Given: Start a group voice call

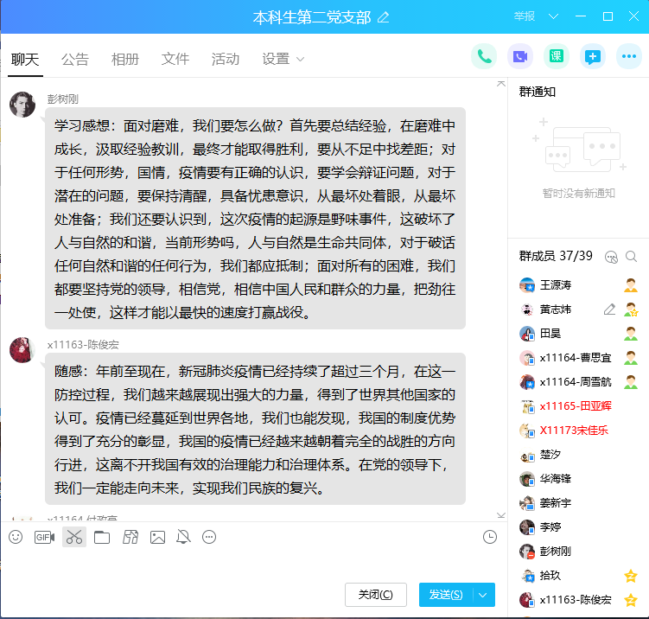Looking at the screenshot, I should [484, 57].
